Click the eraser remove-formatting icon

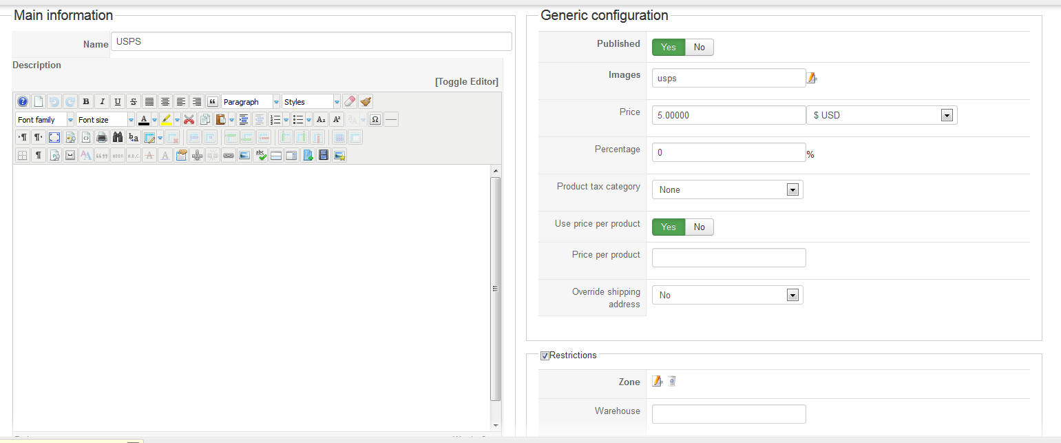350,101
